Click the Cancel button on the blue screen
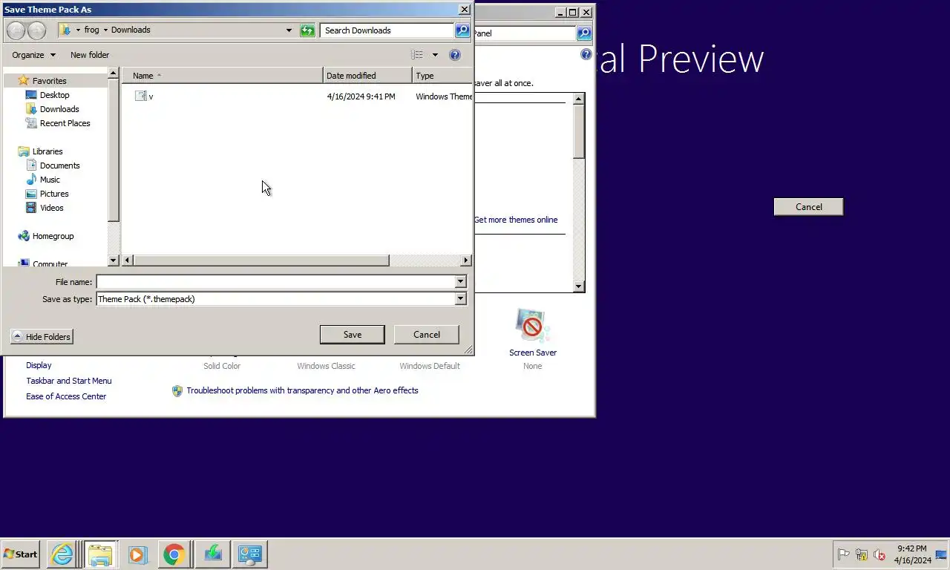Screen dimensions: 950x570 (808, 207)
